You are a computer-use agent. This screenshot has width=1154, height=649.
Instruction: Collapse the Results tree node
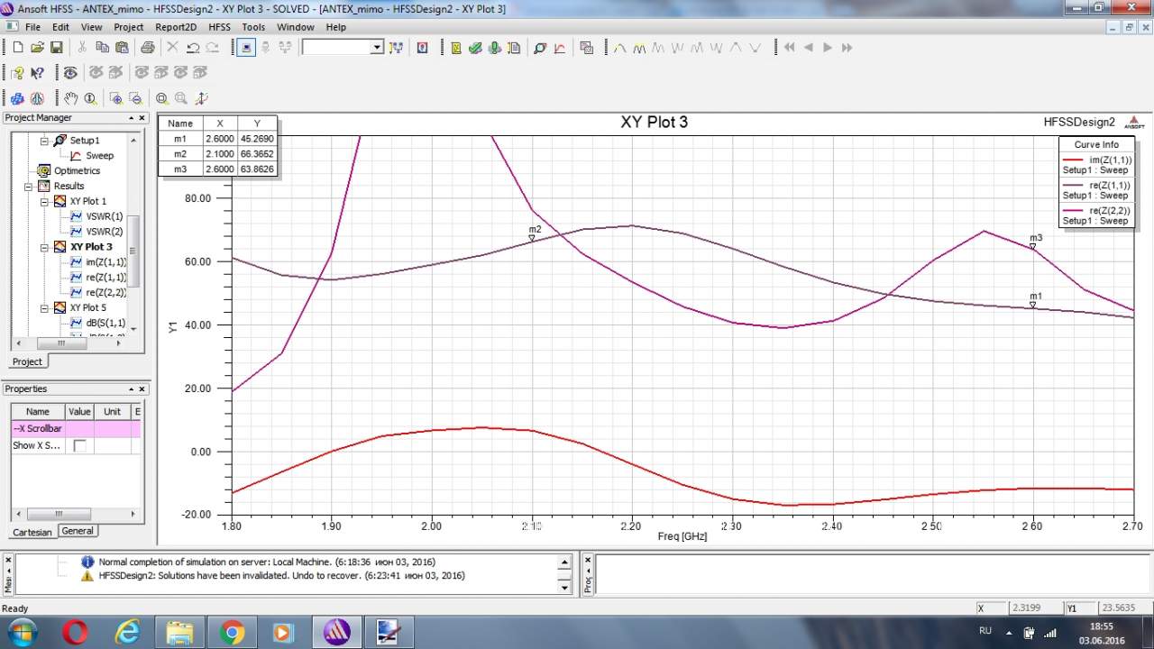[x=29, y=186]
